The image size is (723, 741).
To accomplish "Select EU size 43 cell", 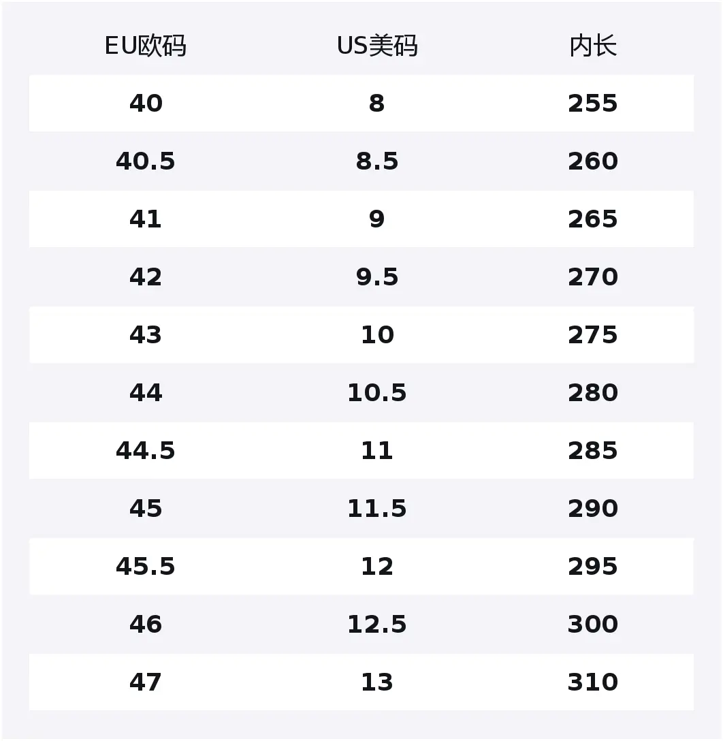I will click(146, 334).
